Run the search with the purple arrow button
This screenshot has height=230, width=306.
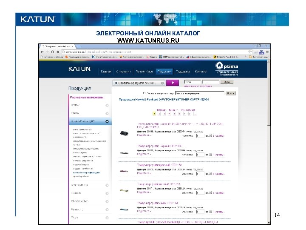[173, 83]
